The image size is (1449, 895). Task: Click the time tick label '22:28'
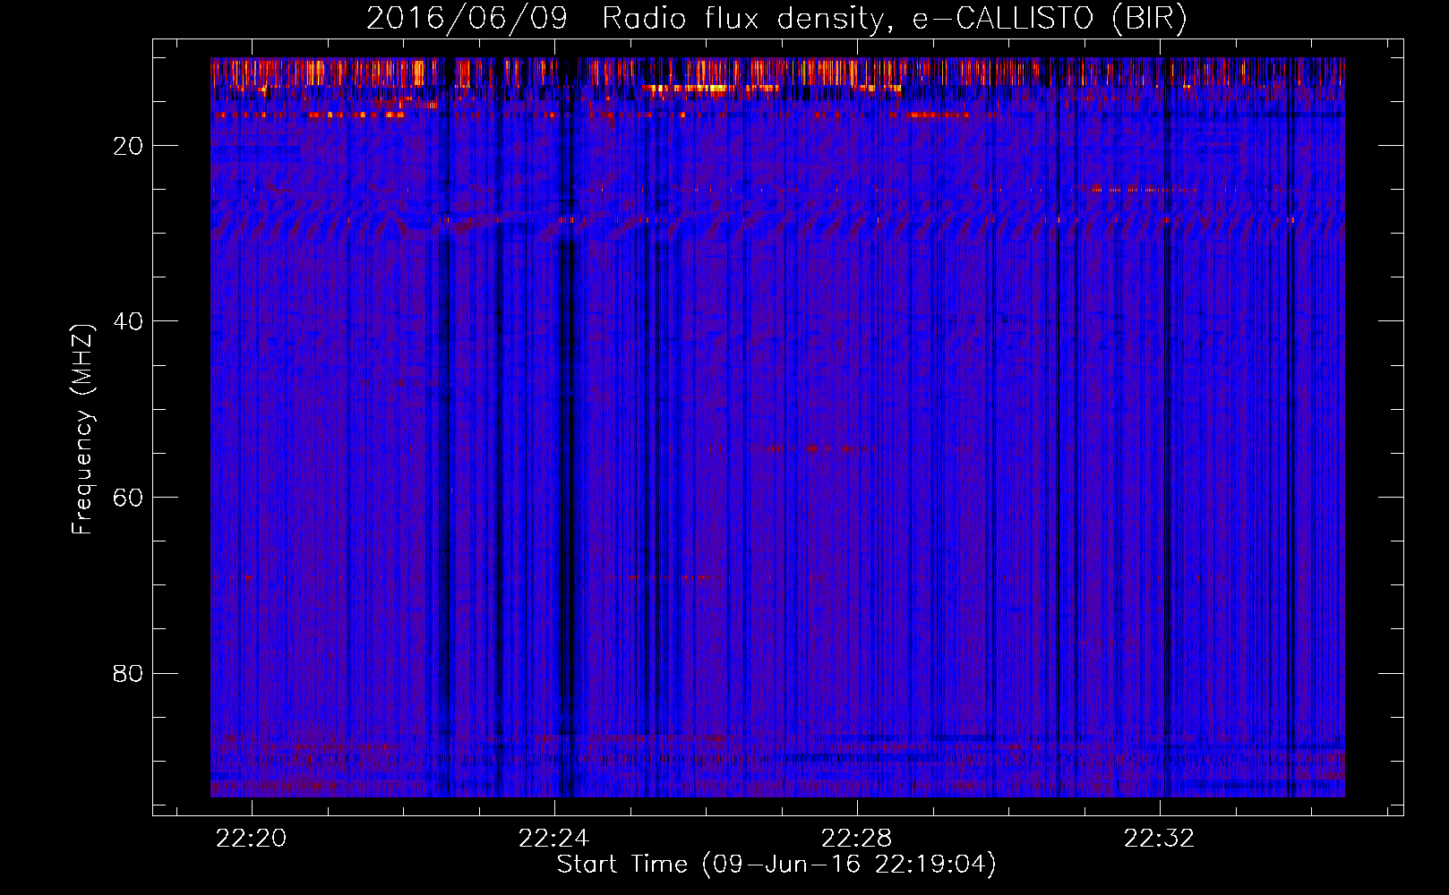pyautogui.click(x=857, y=838)
